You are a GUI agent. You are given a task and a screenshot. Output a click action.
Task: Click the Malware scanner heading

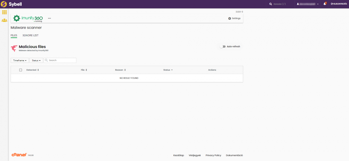pos(26,28)
